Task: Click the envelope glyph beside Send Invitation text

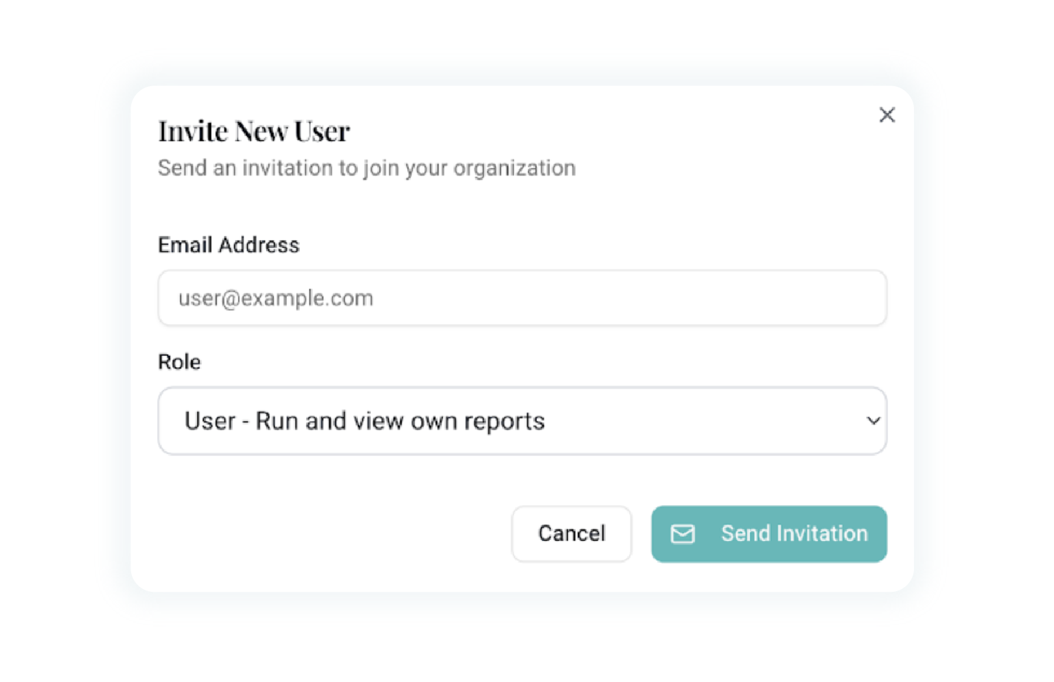Action: coord(682,534)
